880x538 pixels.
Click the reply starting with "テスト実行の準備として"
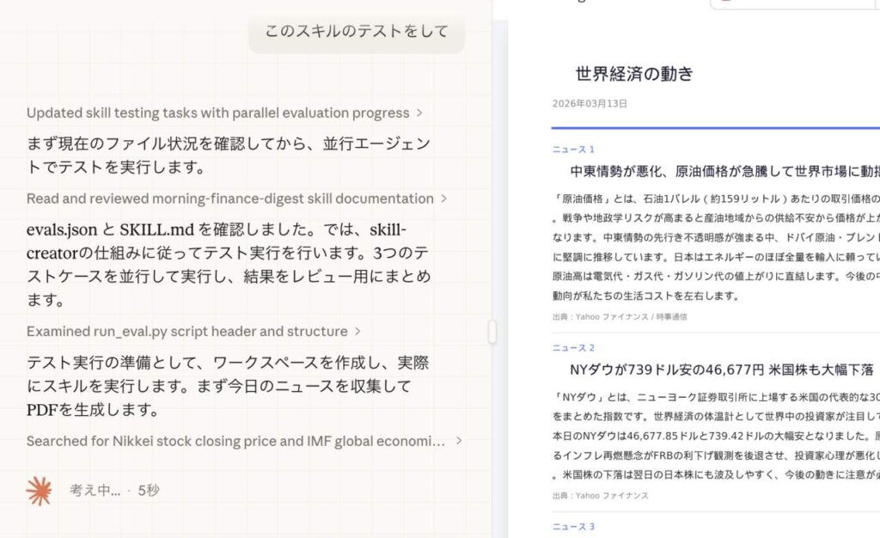coord(228,386)
